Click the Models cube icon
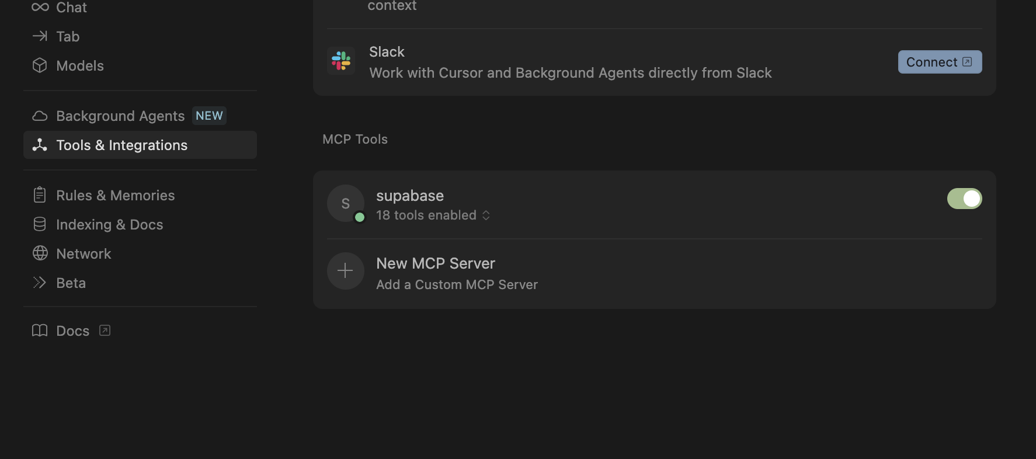Image resolution: width=1036 pixels, height=459 pixels. [40, 65]
